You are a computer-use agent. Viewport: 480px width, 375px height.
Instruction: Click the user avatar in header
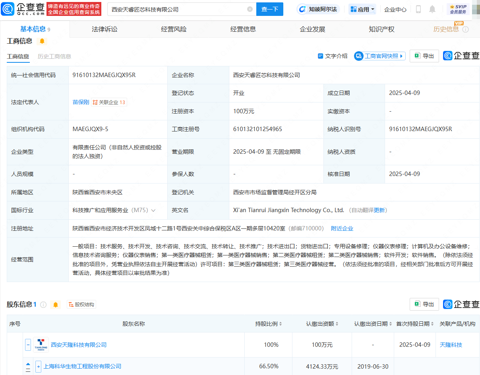pyautogui.click(x=476, y=9)
